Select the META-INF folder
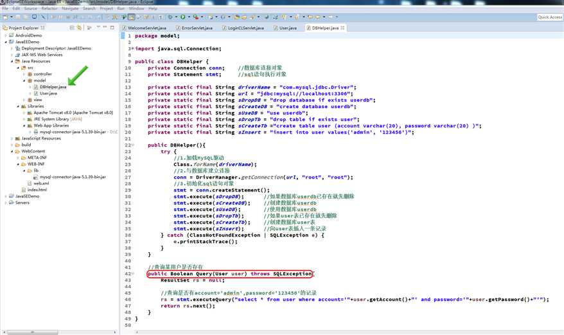 [37, 158]
